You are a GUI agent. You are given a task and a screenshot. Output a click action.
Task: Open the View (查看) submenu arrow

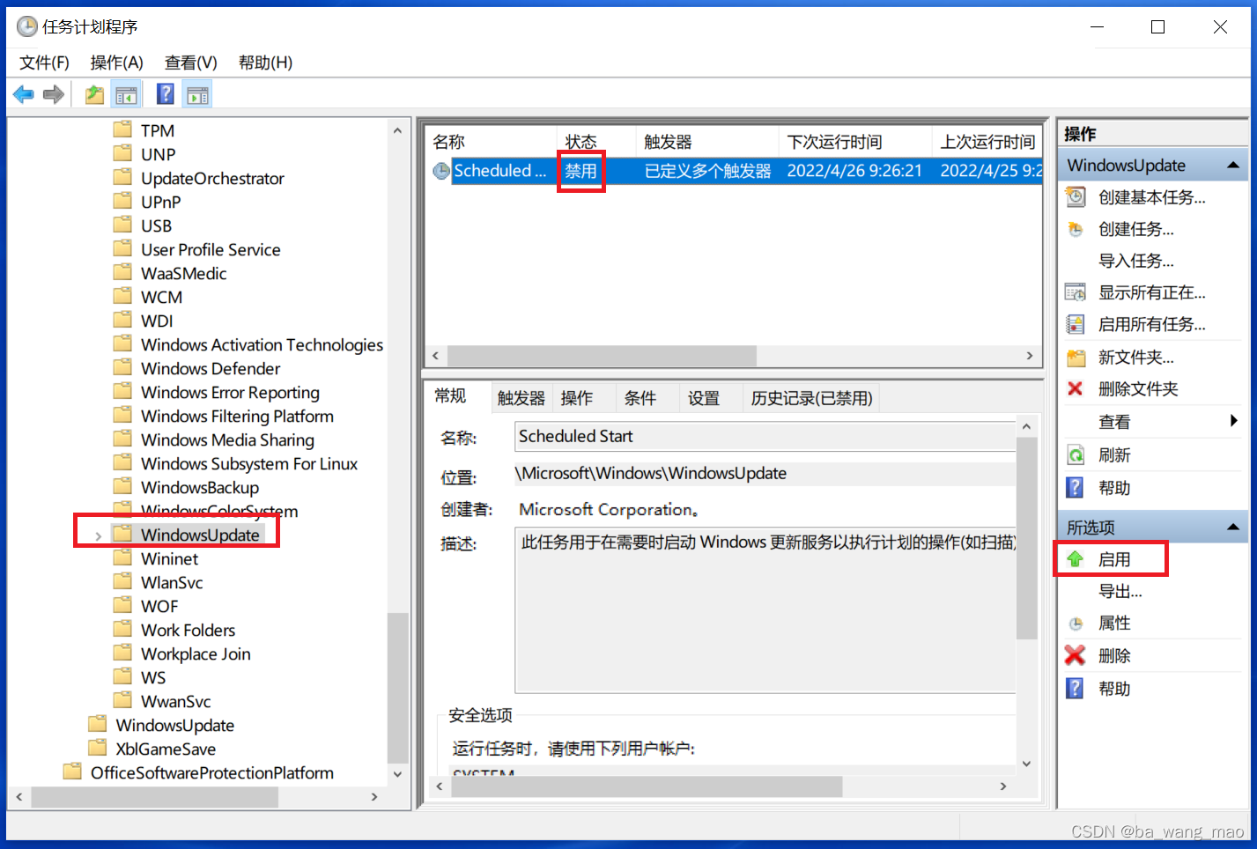[1234, 422]
